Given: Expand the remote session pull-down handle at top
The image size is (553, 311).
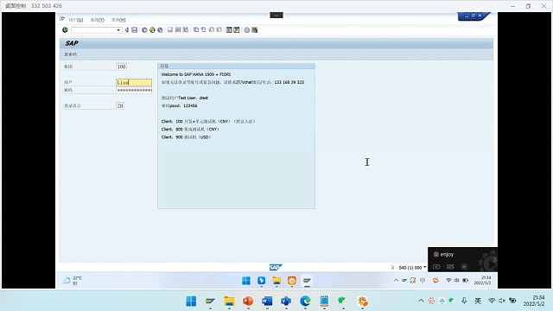Looking at the screenshot, I should 276,16.
